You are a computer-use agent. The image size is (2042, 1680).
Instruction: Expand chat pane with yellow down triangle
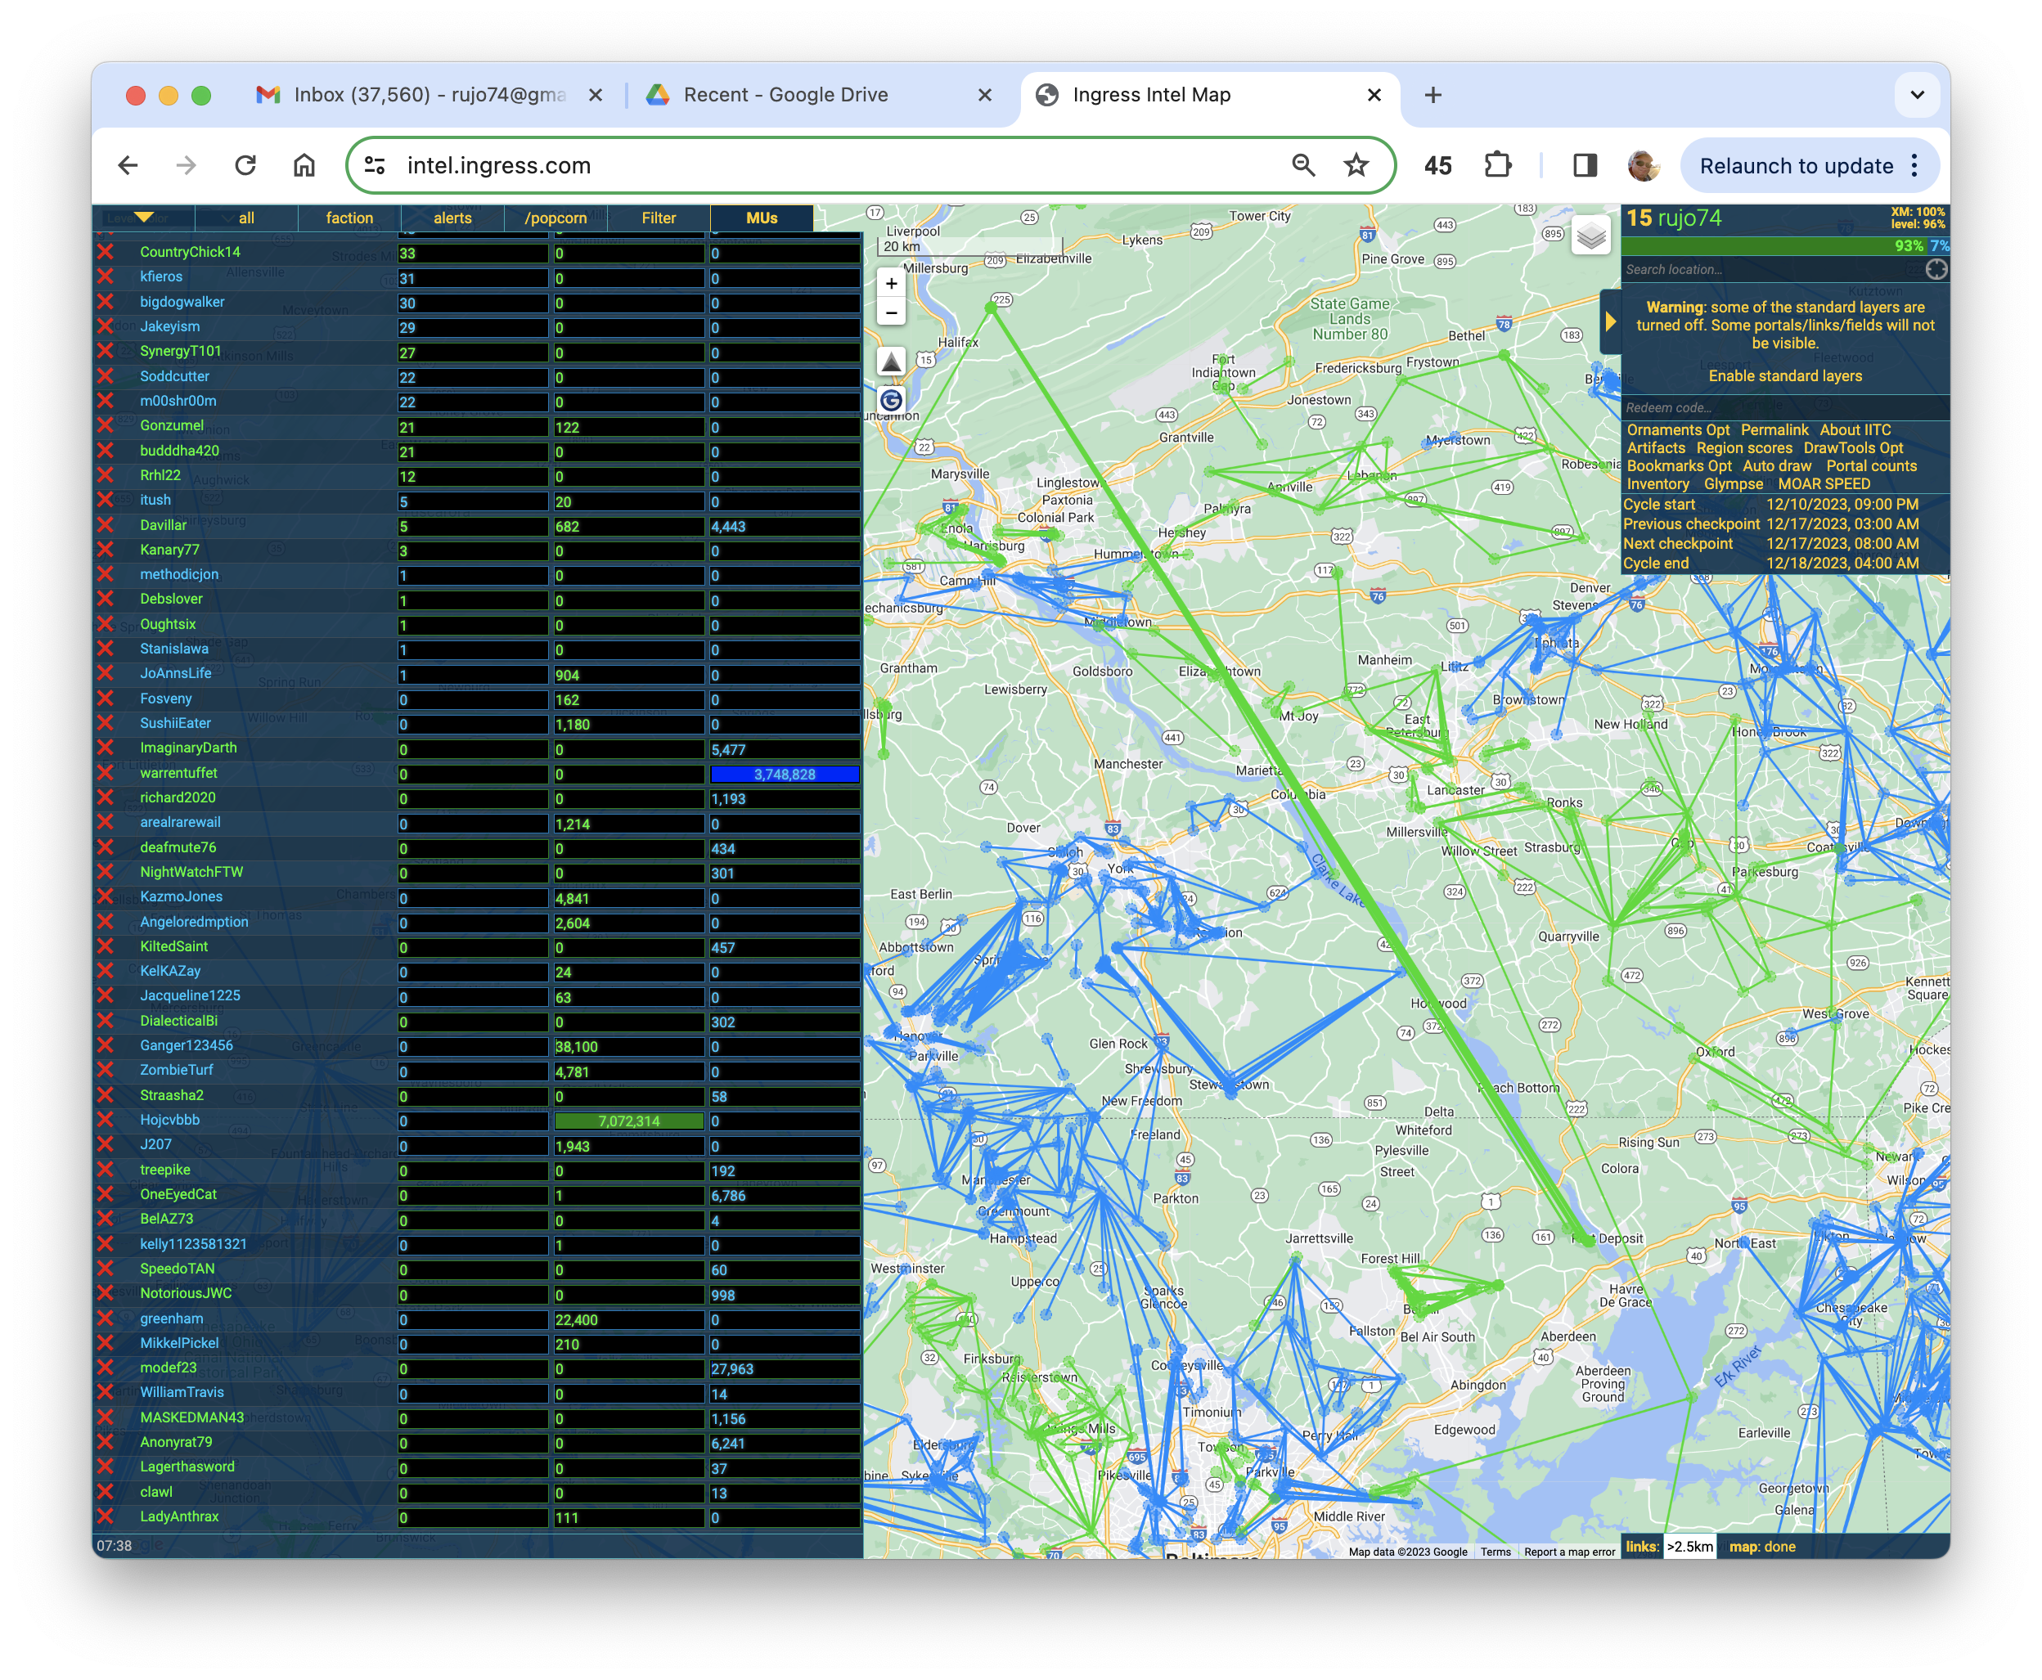[144, 217]
